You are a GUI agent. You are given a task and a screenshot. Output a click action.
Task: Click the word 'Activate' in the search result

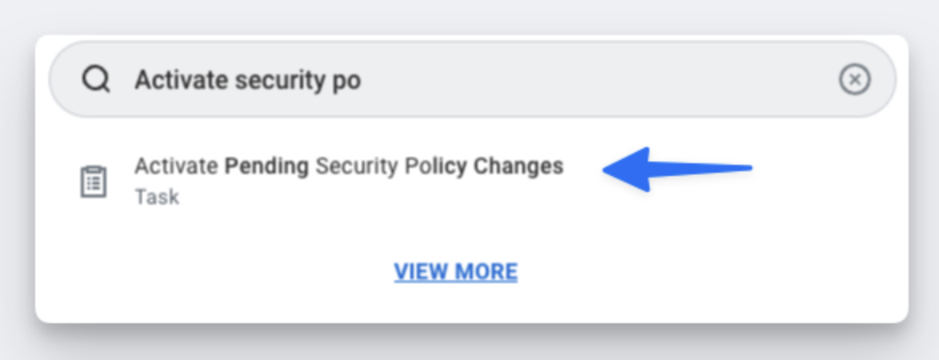click(x=175, y=166)
